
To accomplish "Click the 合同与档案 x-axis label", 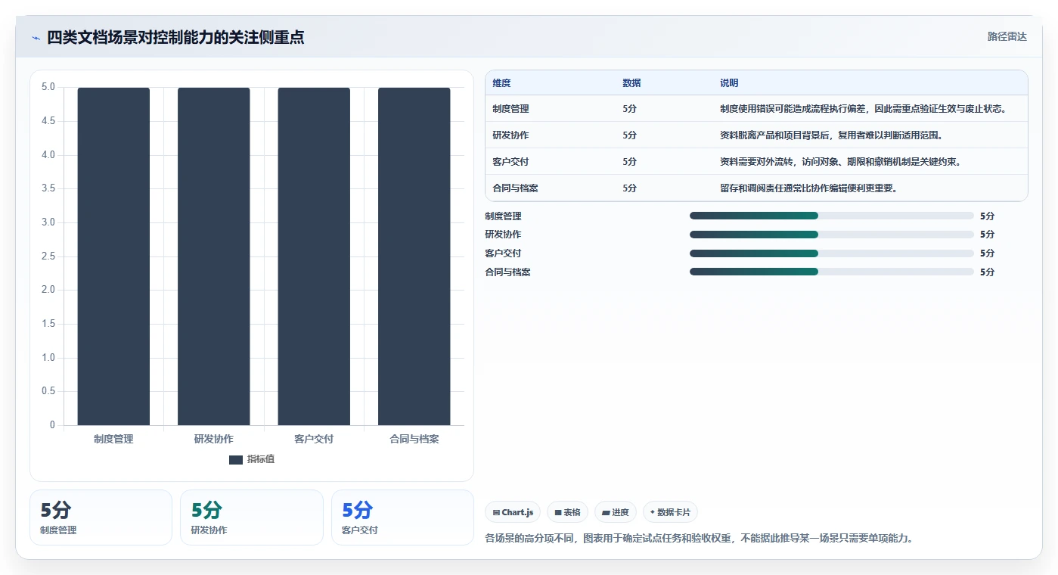I will tap(414, 439).
